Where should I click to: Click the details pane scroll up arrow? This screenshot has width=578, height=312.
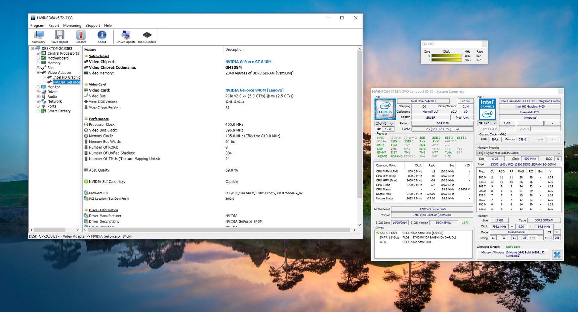coord(360,49)
